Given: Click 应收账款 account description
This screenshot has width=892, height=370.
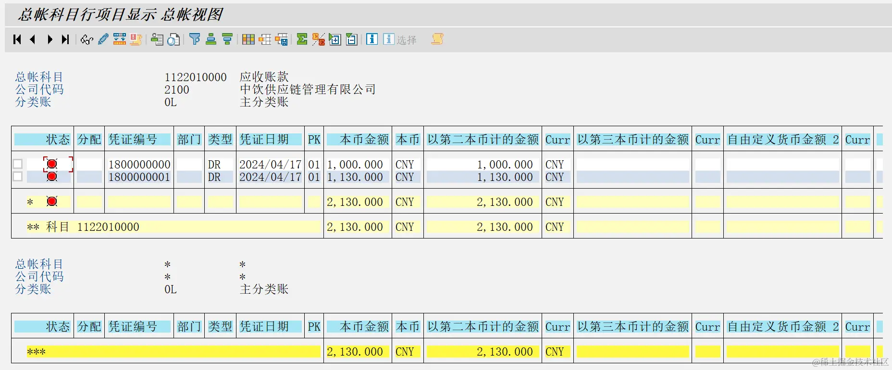Looking at the screenshot, I should (x=264, y=77).
